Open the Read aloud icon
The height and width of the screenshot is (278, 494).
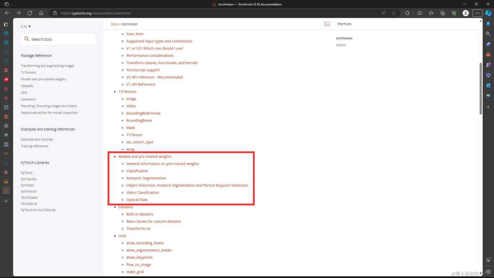point(383,13)
